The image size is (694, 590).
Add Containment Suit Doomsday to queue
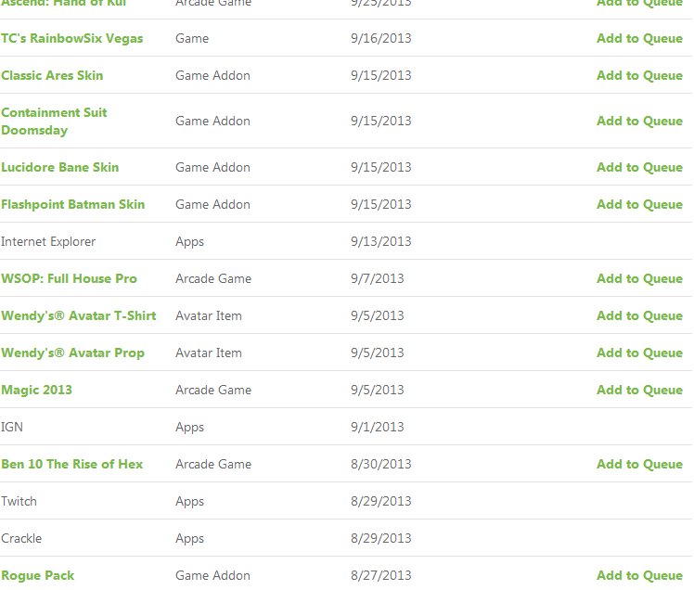pos(639,121)
